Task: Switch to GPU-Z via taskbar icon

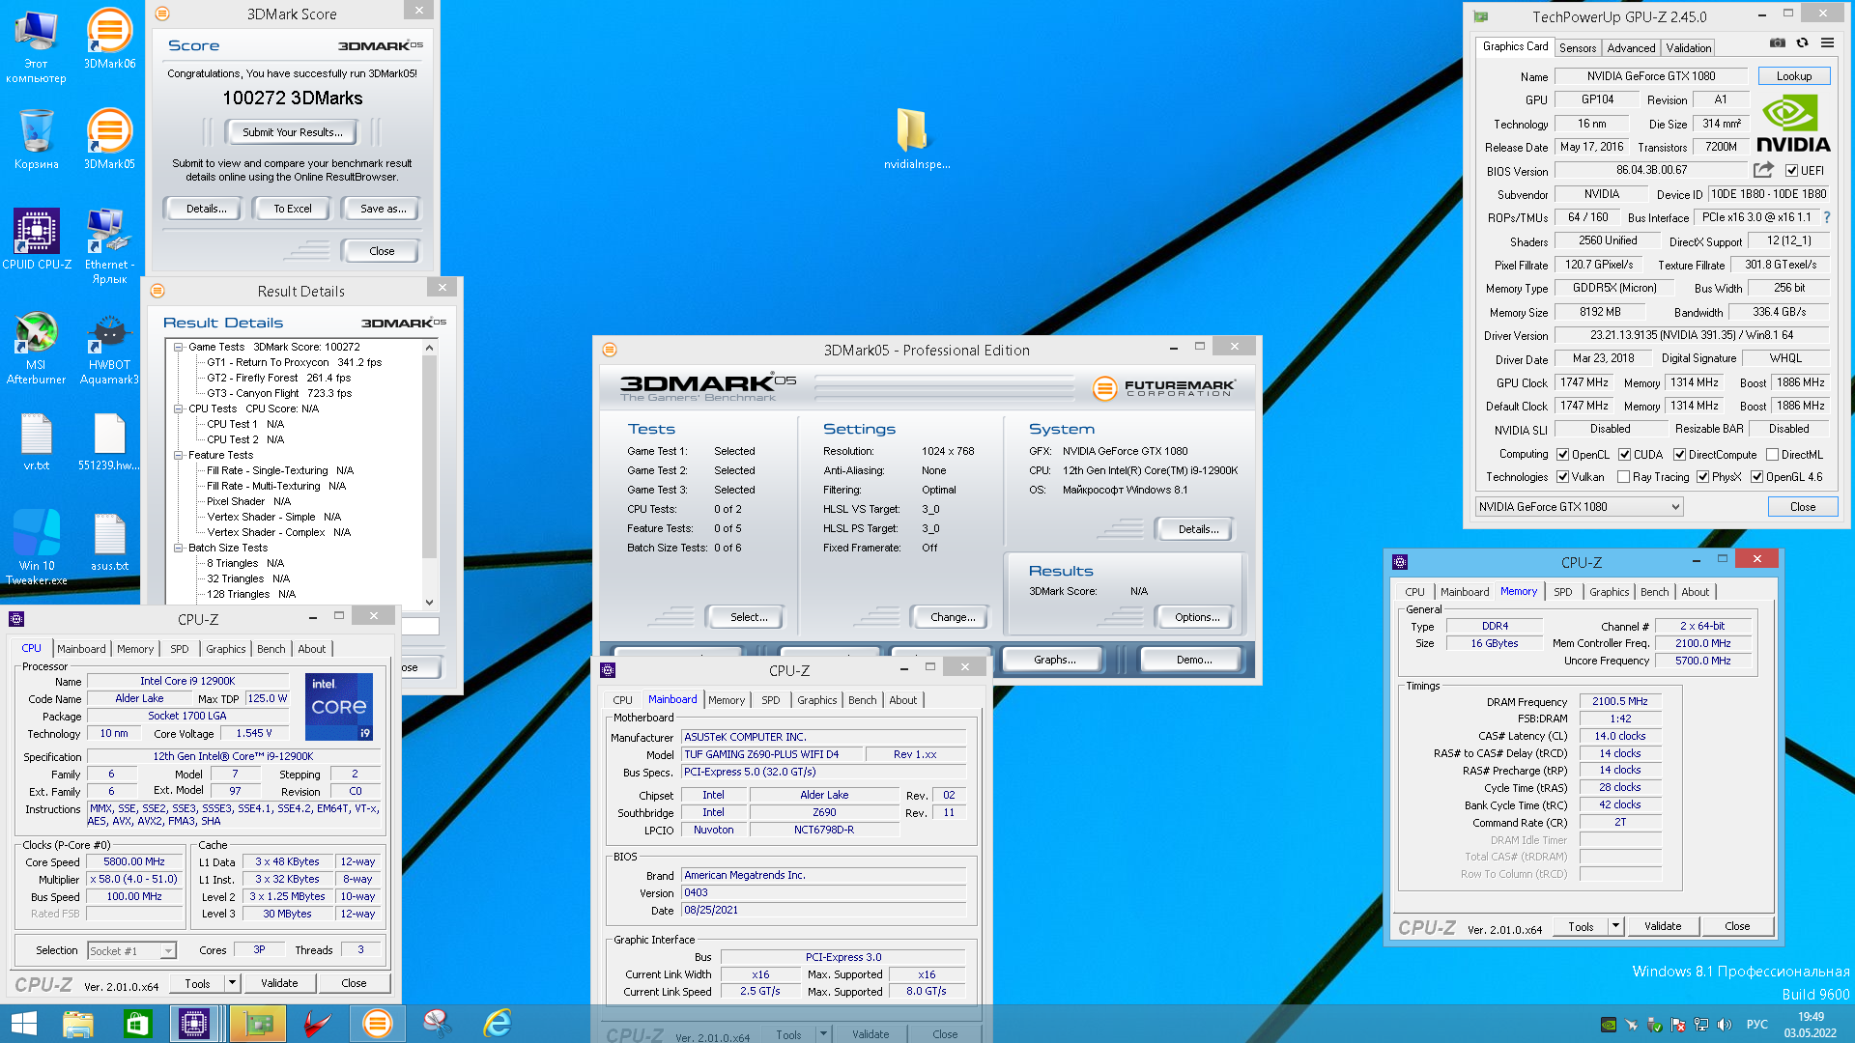Action: pos(257,1024)
